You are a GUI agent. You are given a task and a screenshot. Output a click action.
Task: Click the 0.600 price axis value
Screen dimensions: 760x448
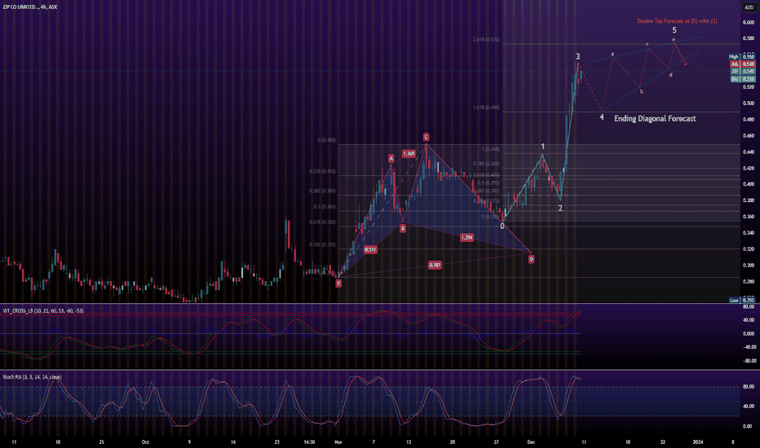[749, 22]
